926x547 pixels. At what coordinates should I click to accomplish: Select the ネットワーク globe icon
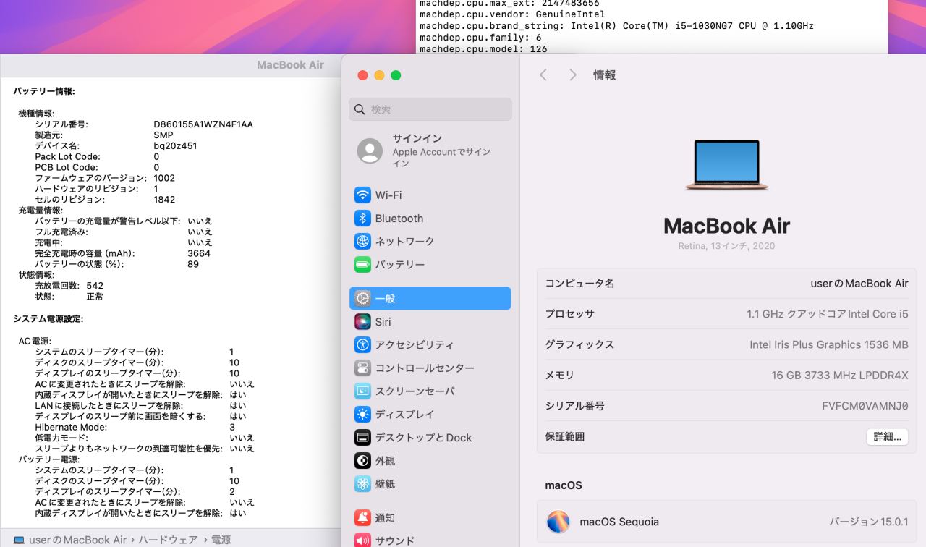[362, 242]
